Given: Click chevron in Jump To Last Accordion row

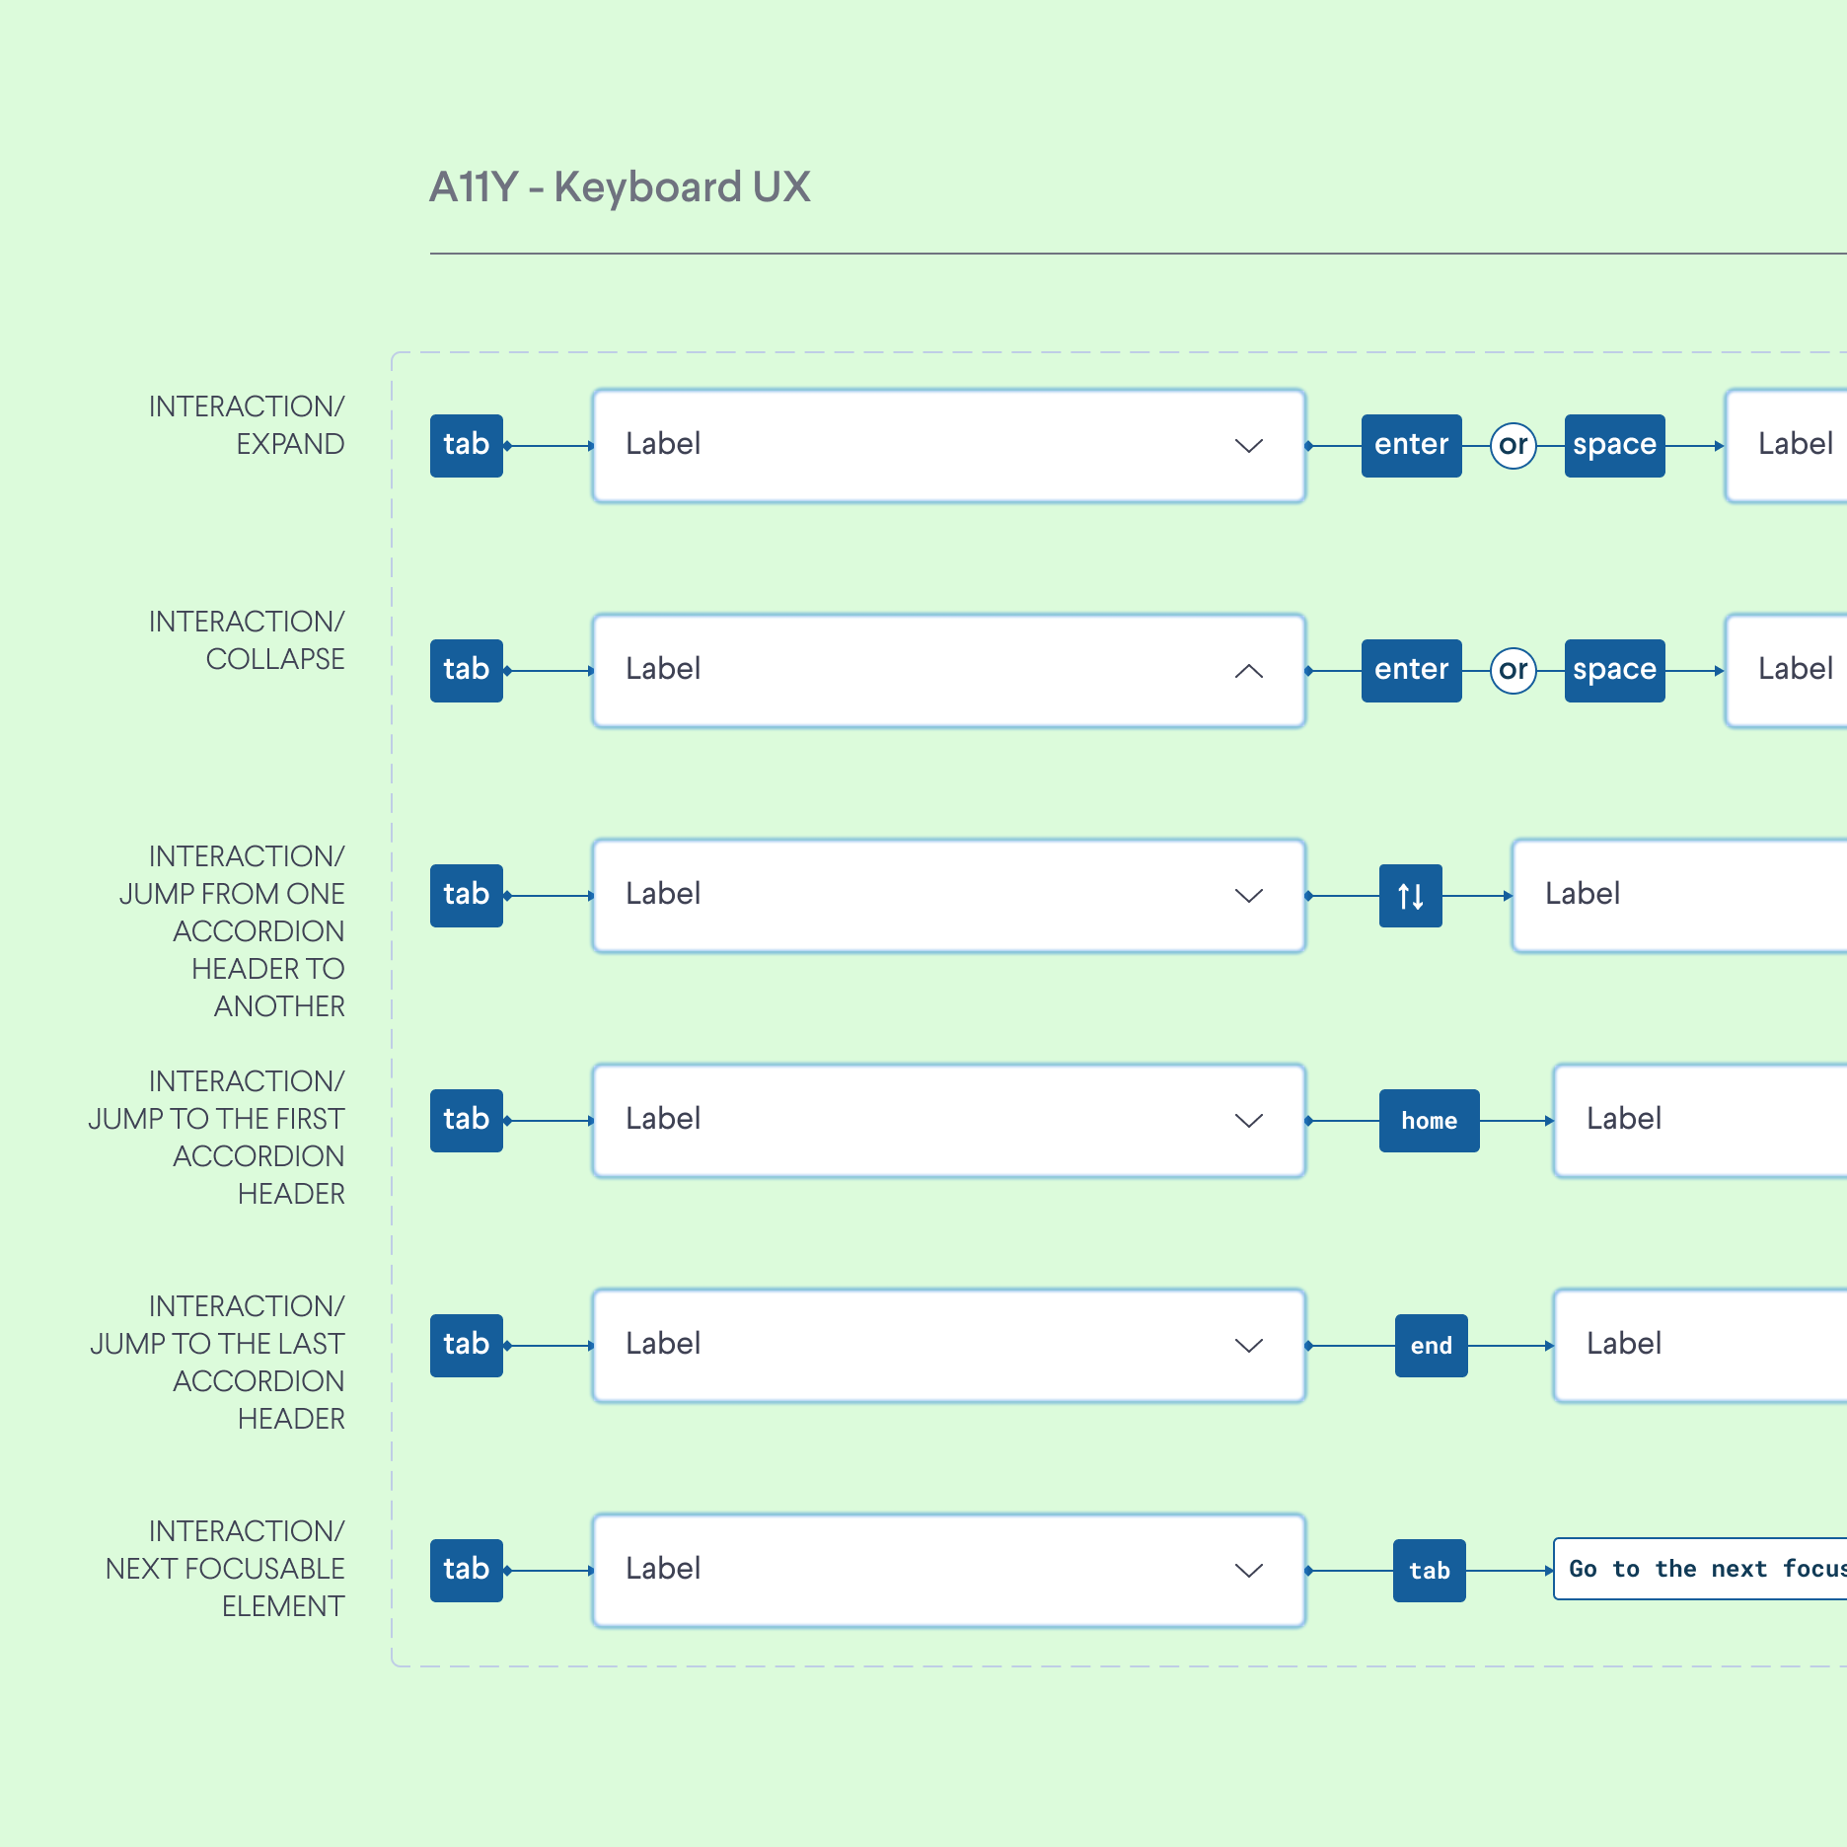Looking at the screenshot, I should click(1249, 1346).
